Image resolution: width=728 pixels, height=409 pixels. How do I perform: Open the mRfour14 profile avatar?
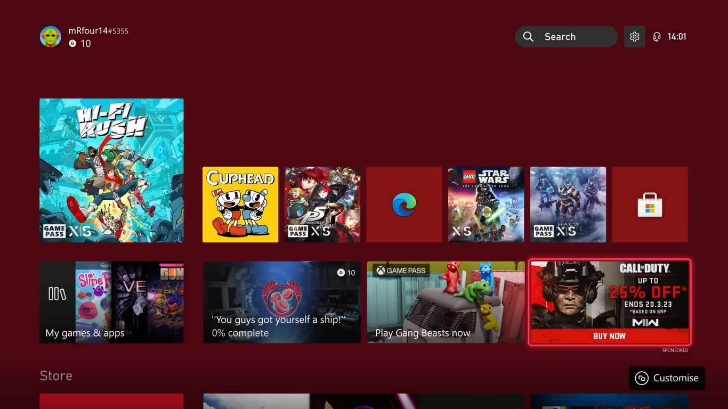51,36
